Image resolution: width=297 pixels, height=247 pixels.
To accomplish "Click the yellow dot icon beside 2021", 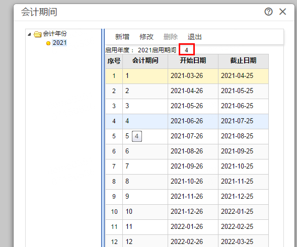I will tap(48, 43).
